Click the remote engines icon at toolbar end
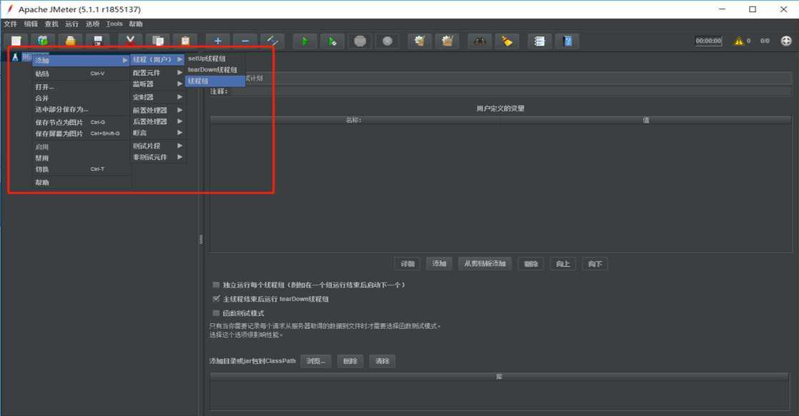Image resolution: width=799 pixels, height=416 pixels. (786, 41)
